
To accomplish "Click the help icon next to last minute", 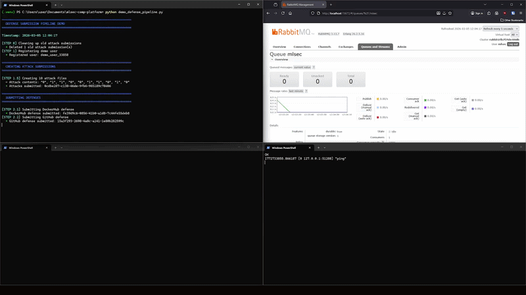I will pyautogui.click(x=306, y=91).
